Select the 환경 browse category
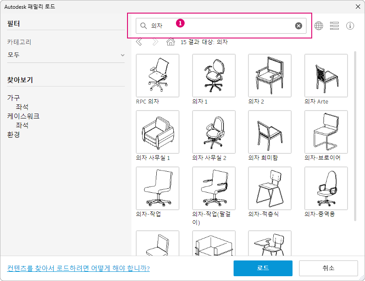The width and height of the screenshot is (365, 281). (x=14, y=135)
